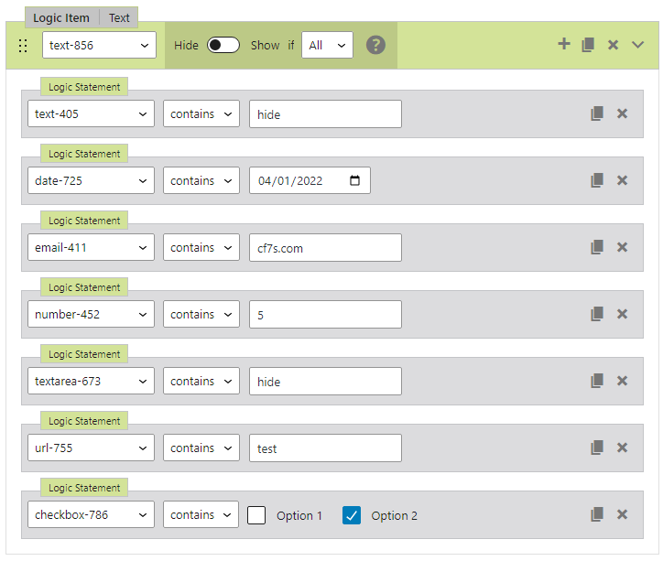The width and height of the screenshot is (663, 561).
Task: Uncheck the Option 2 checkbox
Action: pos(352,515)
